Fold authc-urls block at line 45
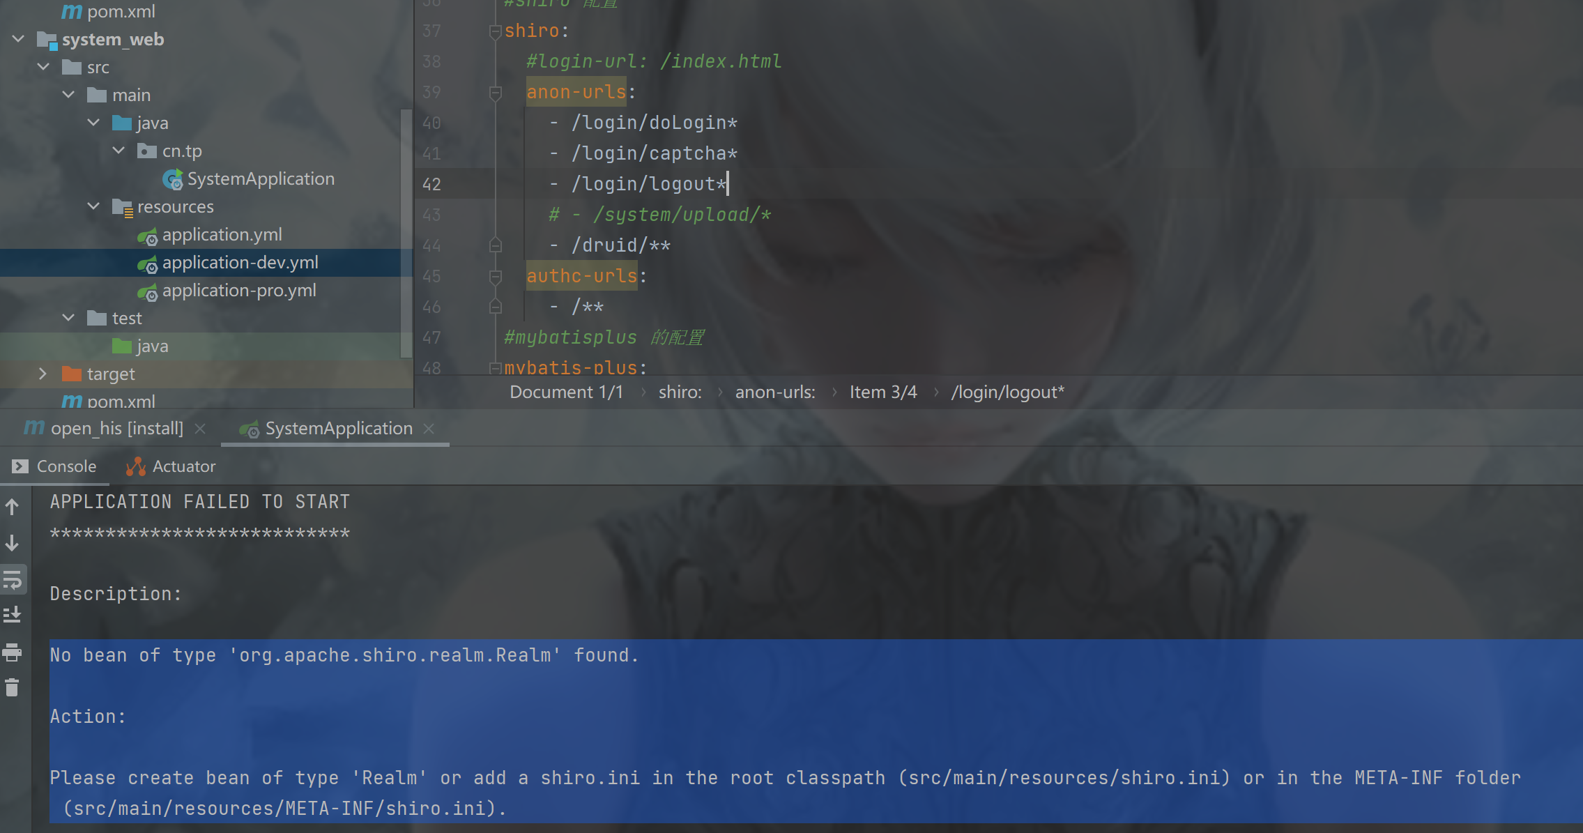Image resolution: width=1583 pixels, height=833 pixels. click(x=496, y=277)
